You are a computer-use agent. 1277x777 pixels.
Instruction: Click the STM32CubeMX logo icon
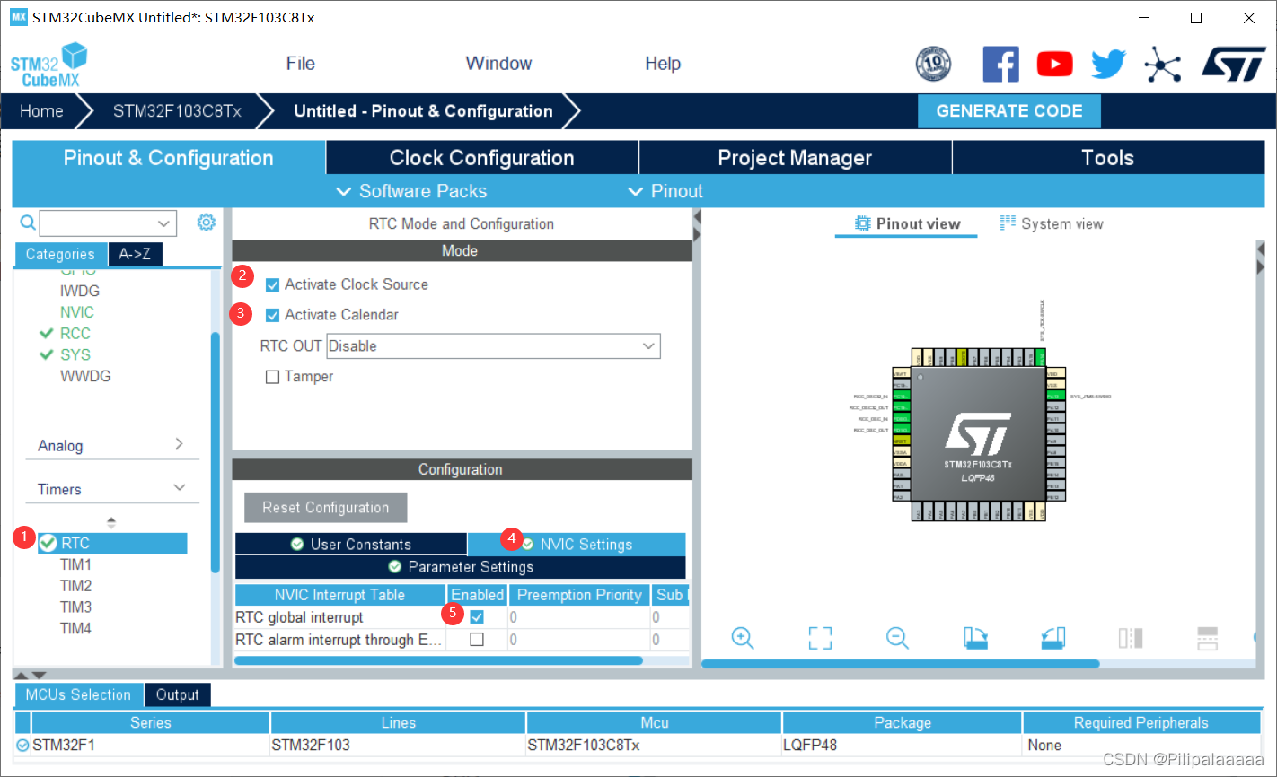tap(49, 65)
